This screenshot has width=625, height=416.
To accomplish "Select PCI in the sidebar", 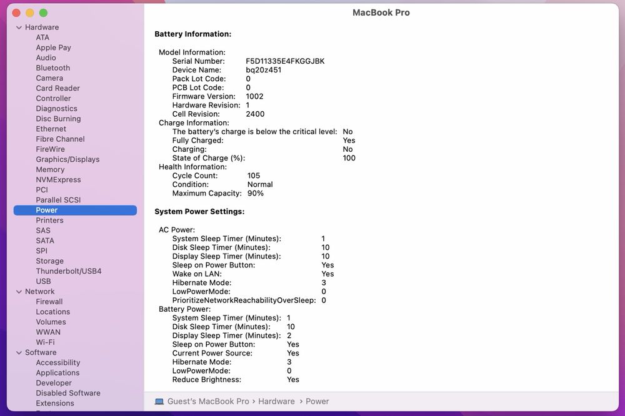I will (42, 190).
